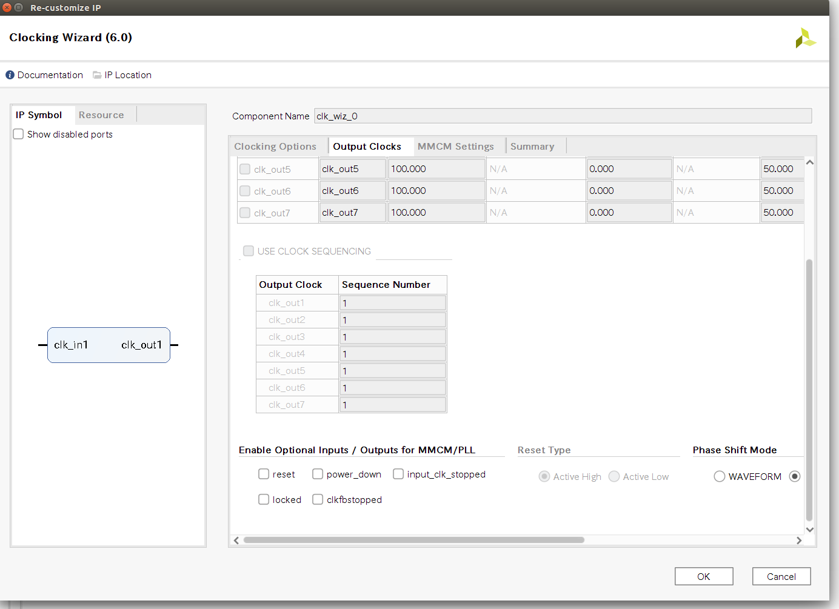Viewport: 839px width, 609px height.
Task: Click the Cancel button
Action: pyautogui.click(x=781, y=576)
